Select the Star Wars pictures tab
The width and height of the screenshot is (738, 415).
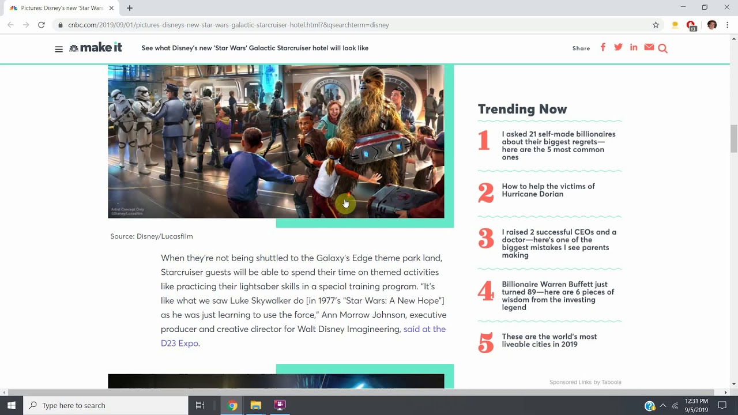[61, 8]
